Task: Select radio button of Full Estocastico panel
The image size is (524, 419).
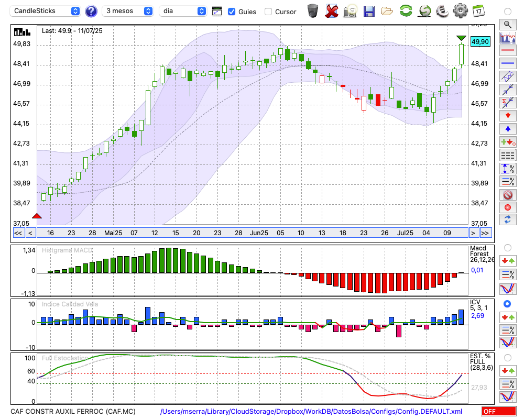Action: (x=508, y=358)
